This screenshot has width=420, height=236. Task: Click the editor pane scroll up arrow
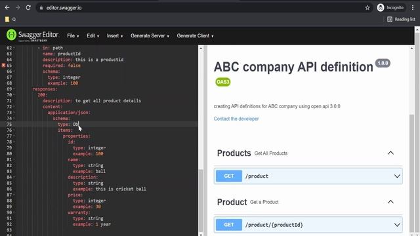[201, 49]
